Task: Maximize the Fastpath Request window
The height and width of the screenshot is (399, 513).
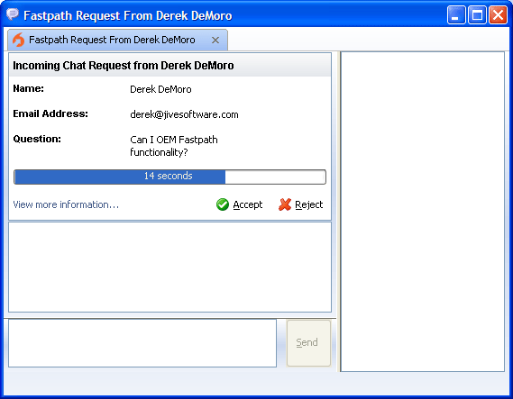Action: [477, 15]
